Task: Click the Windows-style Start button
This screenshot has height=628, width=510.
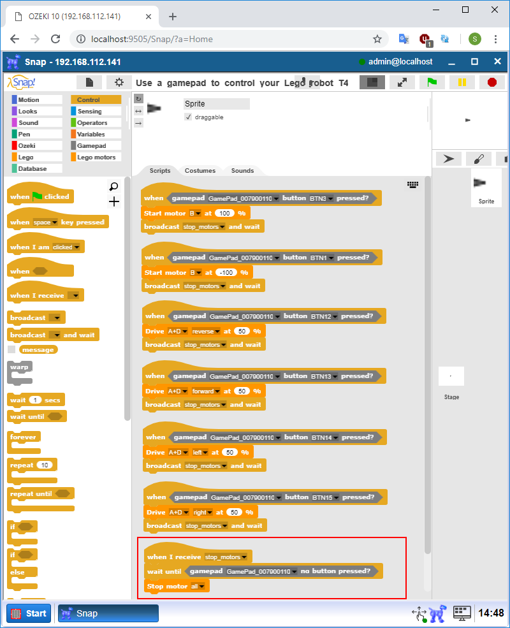Action: 29,613
